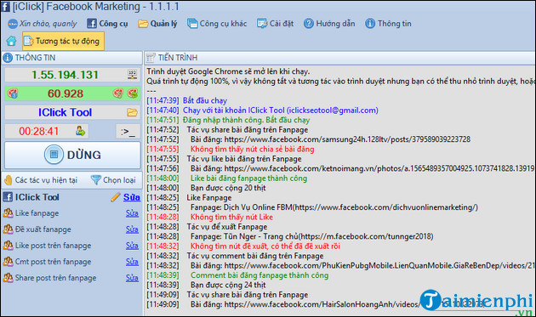
Task: Select 'Các tác vụ hiện tại' button
Action: click(41, 180)
